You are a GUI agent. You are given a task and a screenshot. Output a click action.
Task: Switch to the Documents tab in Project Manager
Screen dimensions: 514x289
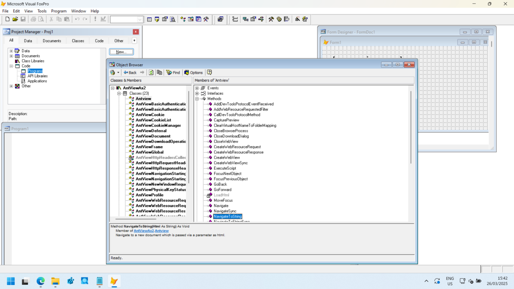pyautogui.click(x=52, y=40)
